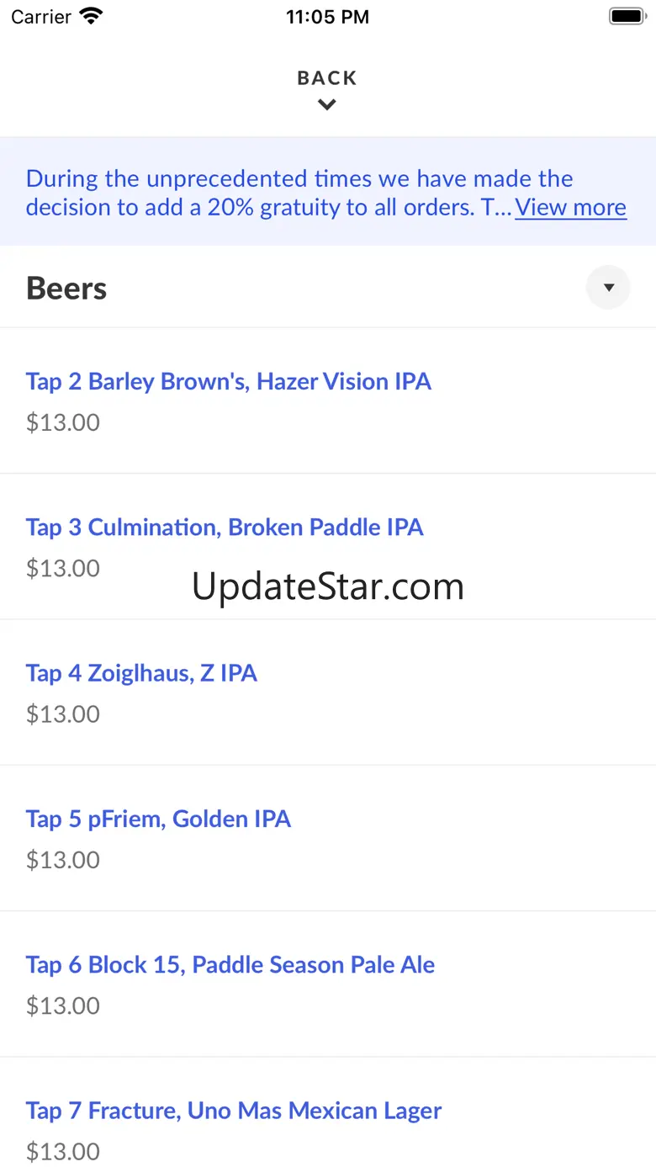Click the $13.00 price under Tap 6

coord(63,1005)
